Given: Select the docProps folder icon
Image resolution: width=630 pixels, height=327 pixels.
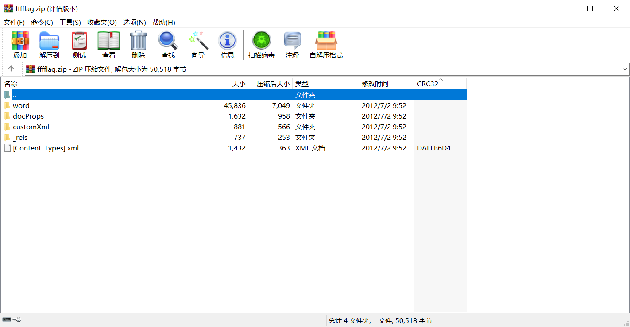Looking at the screenshot, I should click(7, 116).
